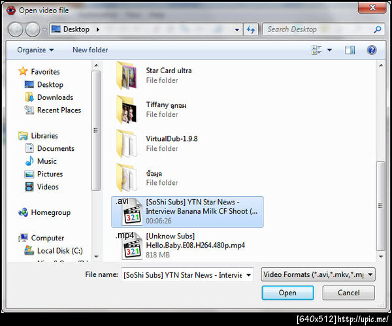392x326 pixels.
Task: Select the Hello.Baby .mp4 file icon
Action: point(129,246)
